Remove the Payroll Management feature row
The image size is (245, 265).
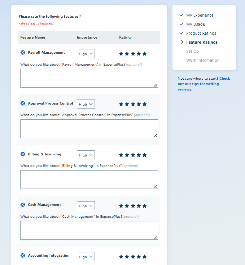[x=23, y=53]
